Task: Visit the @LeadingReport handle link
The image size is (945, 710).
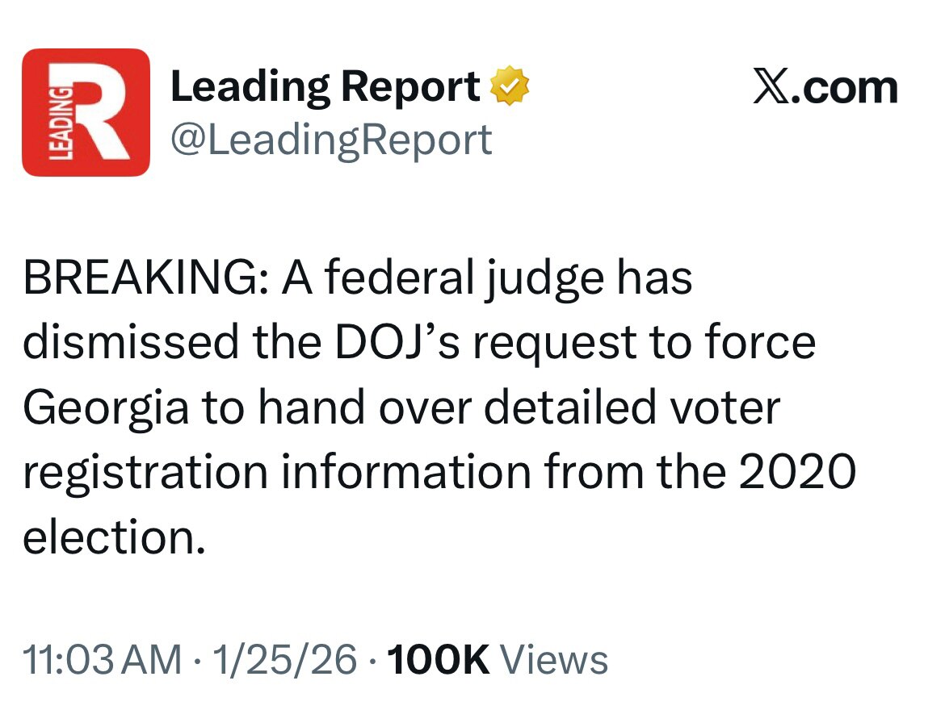Action: point(330,140)
